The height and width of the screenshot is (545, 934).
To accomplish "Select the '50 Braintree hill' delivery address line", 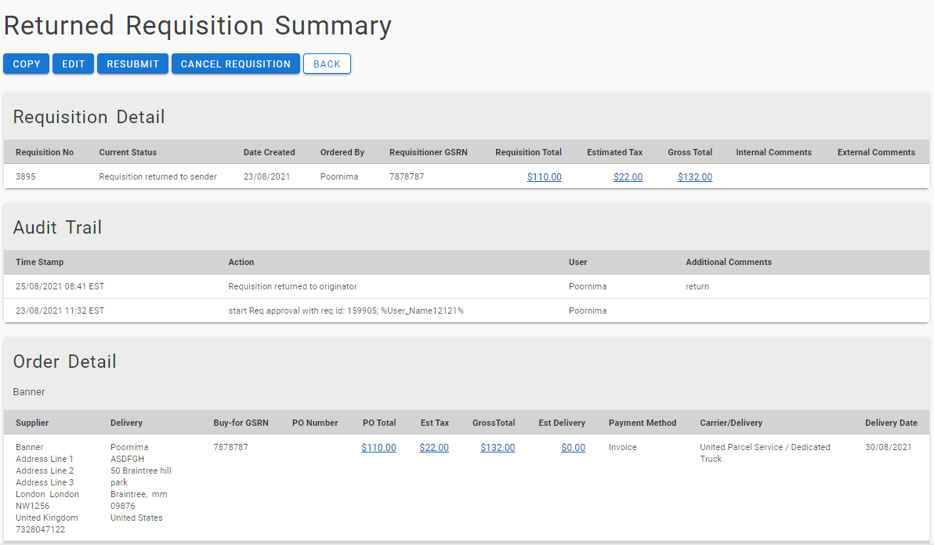I will coord(140,471).
